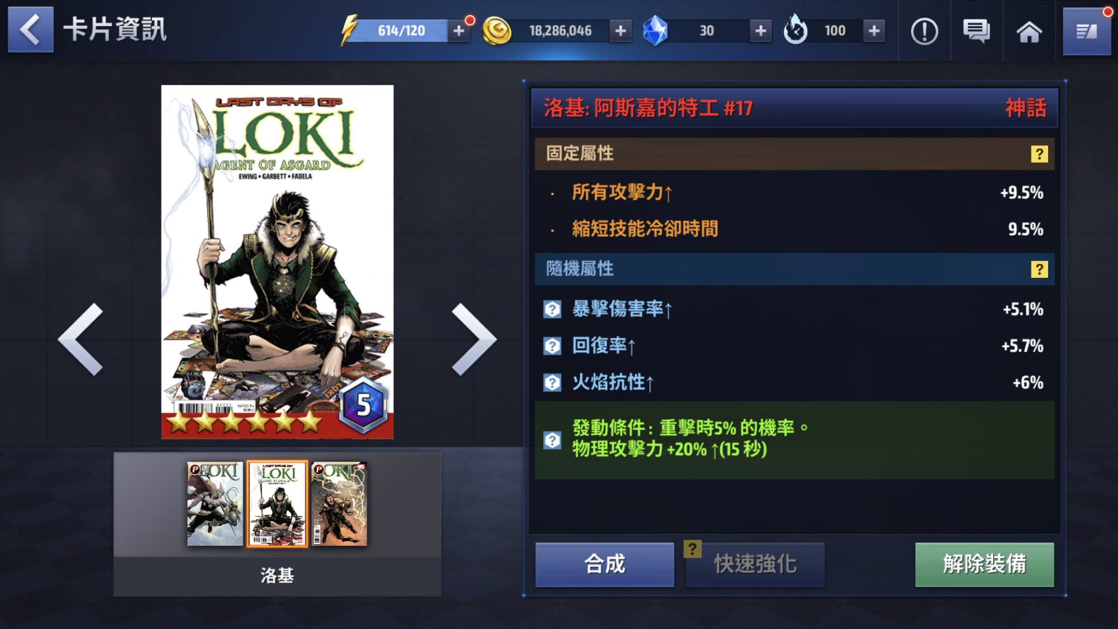Click the 解除裝備 button
The width and height of the screenshot is (1118, 629).
click(x=984, y=564)
